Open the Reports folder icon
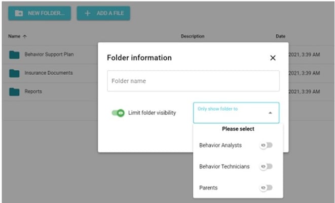This screenshot has width=335, height=203. pos(14,92)
